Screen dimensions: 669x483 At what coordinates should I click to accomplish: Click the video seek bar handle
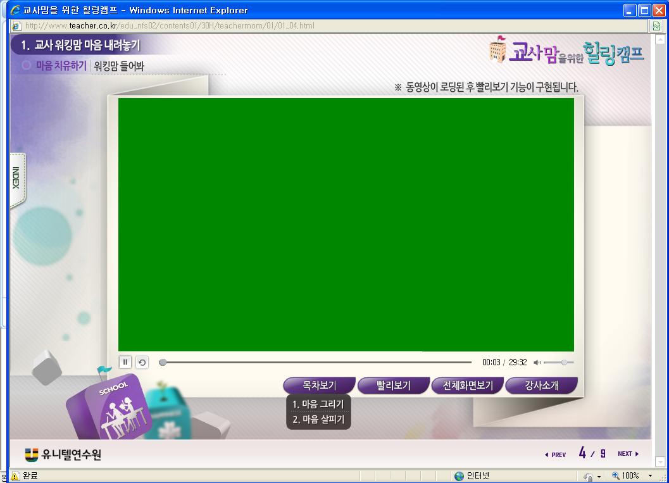163,363
